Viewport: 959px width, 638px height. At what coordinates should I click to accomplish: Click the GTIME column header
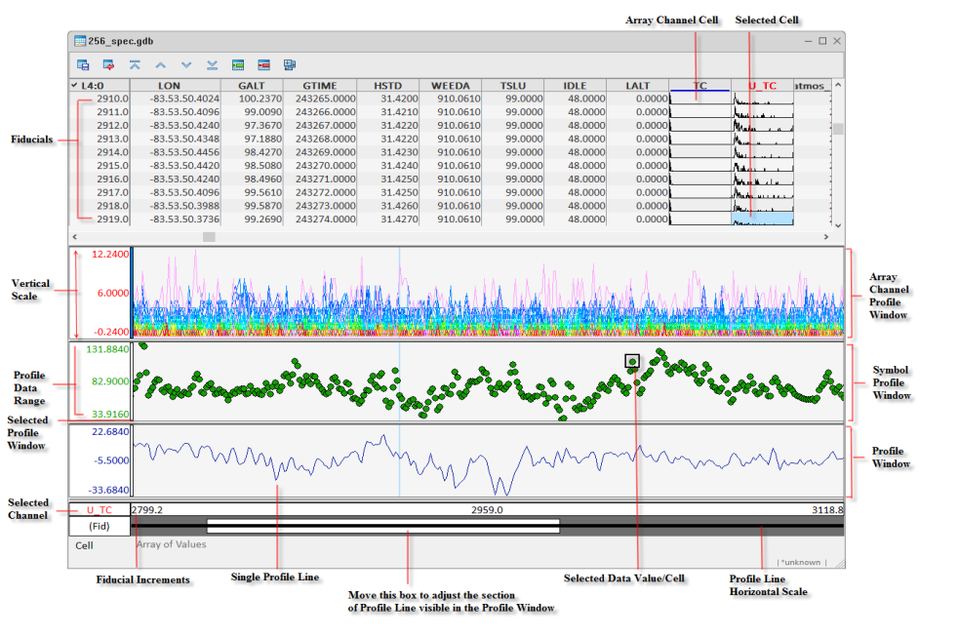(x=321, y=86)
